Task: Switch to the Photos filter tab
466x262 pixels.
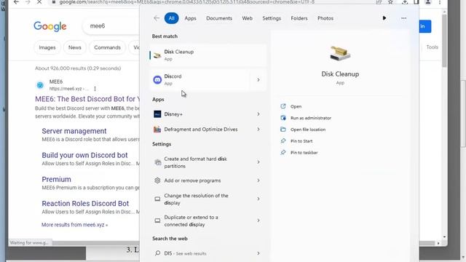Action: pos(325,18)
